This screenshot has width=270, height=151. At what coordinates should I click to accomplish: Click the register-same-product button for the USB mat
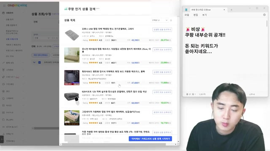click(162, 30)
